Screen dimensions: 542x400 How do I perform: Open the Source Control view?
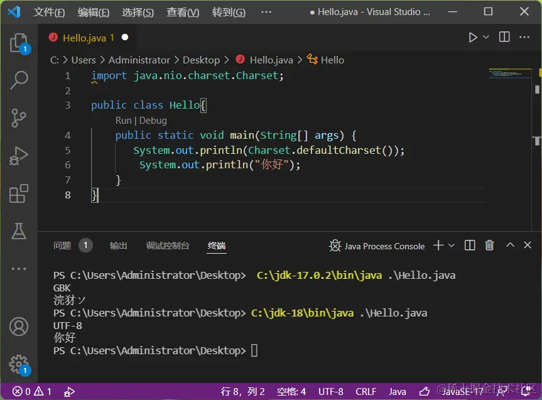(x=19, y=118)
